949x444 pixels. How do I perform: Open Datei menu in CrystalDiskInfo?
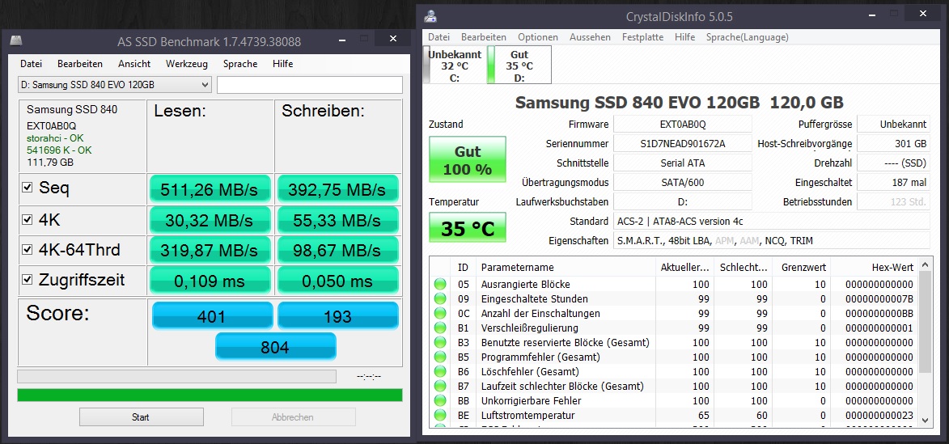[x=438, y=37]
